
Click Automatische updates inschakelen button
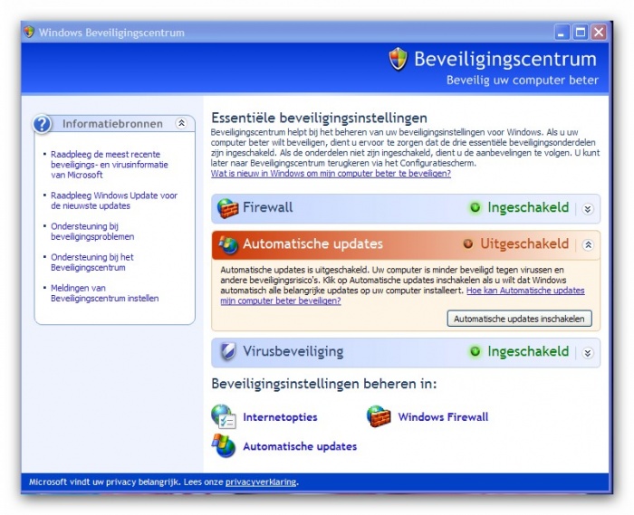click(x=519, y=319)
